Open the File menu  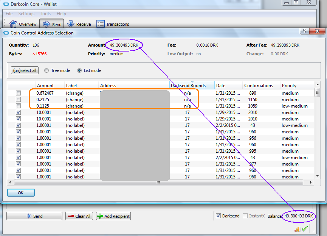pyautogui.click(x=9, y=14)
